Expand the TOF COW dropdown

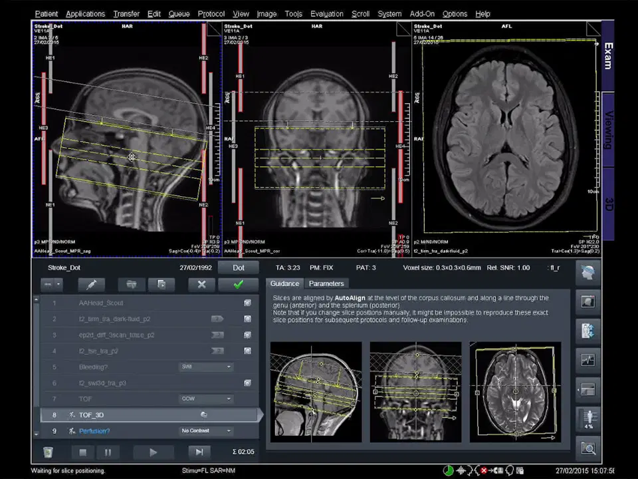(x=207, y=399)
